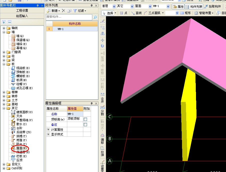Select 后浇带(JD) item
Viewport: 226px width, 172px height.
(x=24, y=132)
